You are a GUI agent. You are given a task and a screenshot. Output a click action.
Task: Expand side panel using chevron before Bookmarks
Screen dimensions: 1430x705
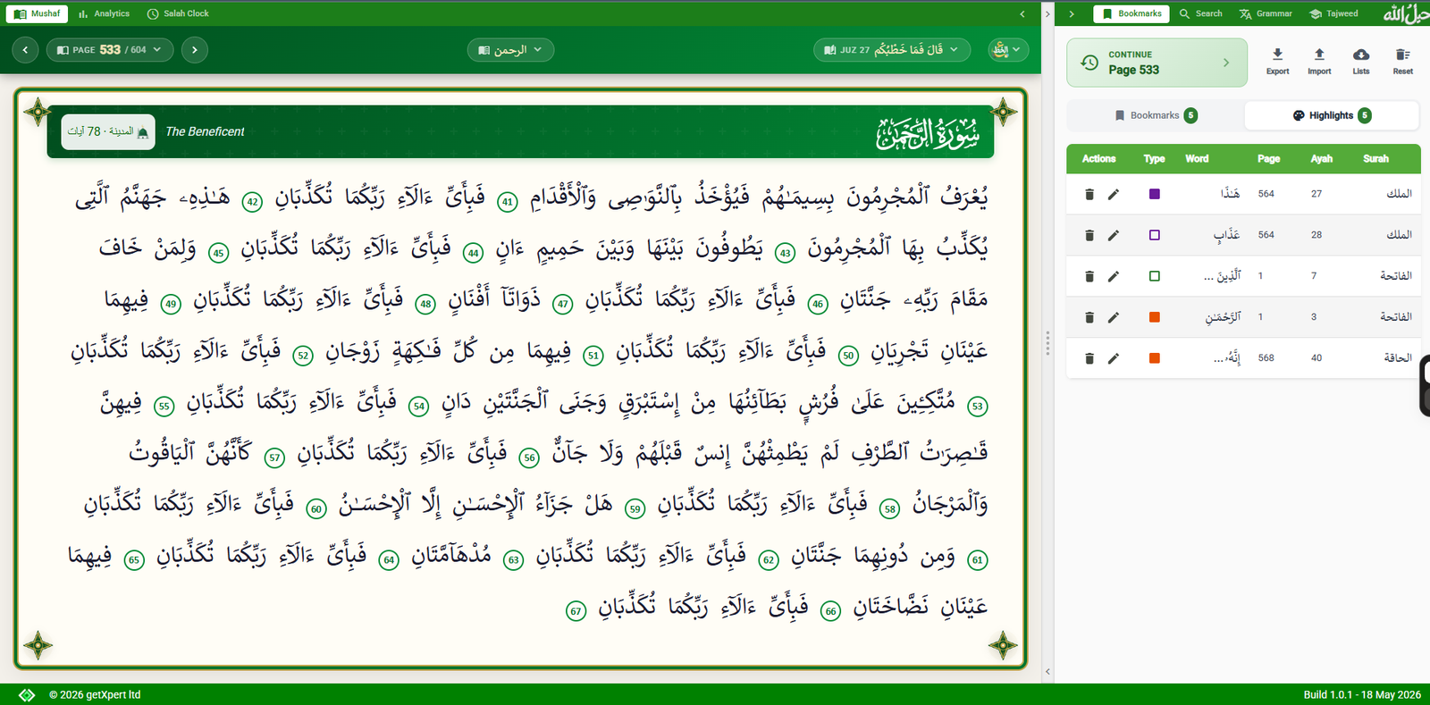[1072, 13]
